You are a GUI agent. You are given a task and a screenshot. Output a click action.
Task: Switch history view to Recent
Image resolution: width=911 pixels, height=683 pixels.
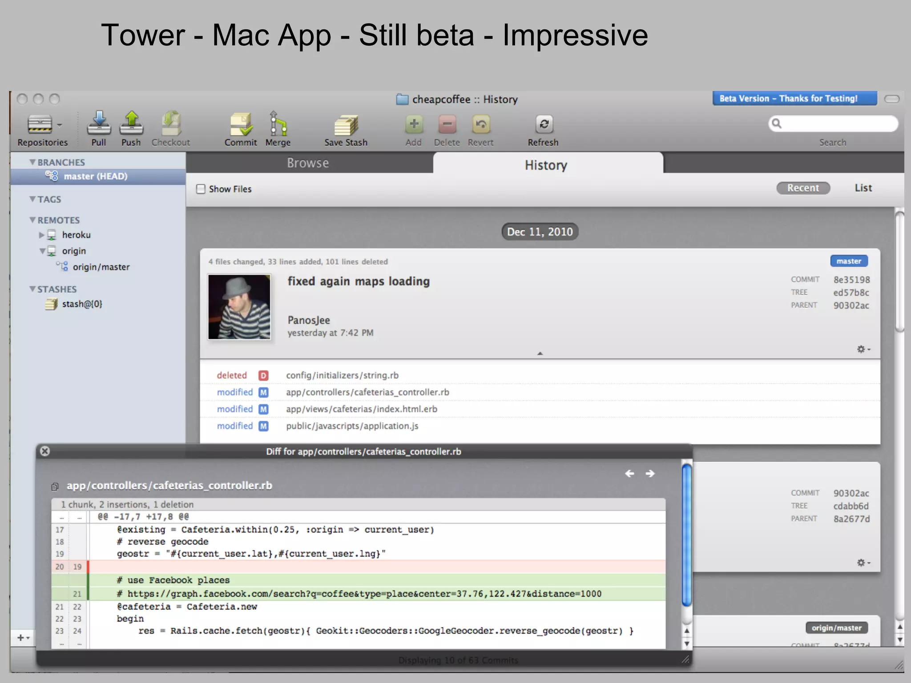(803, 188)
